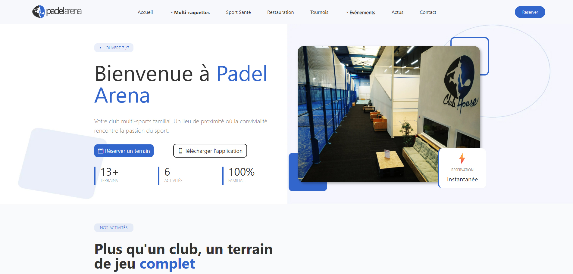Click the 13+ TERRAINS statistic
This screenshot has width=573, height=274.
[x=109, y=175]
